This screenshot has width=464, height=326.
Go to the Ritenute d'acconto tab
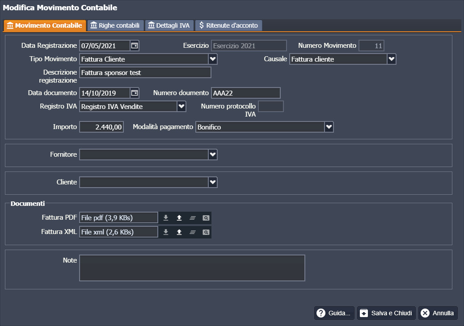(x=228, y=25)
